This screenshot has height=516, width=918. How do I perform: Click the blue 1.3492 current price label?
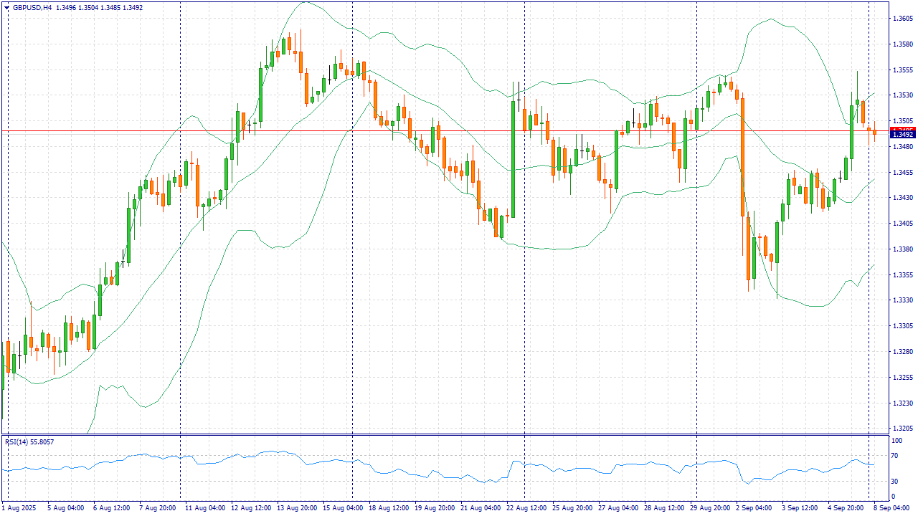coord(902,135)
